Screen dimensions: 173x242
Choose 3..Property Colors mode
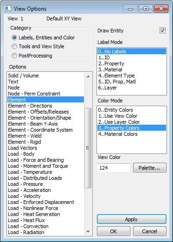(x=132, y=128)
